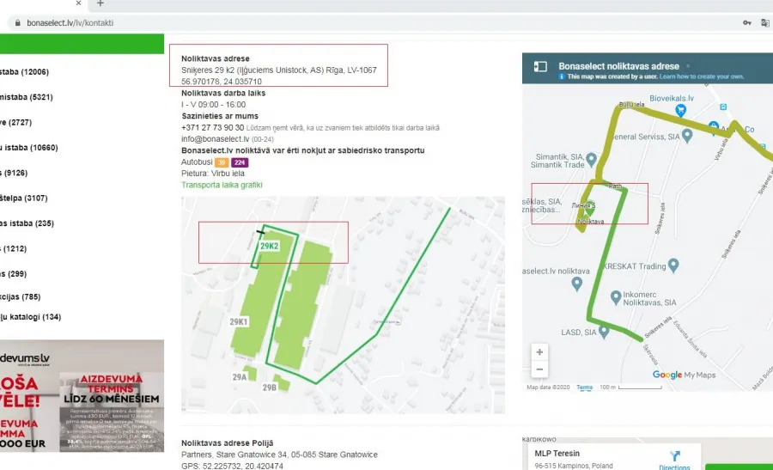Open a new browser tab with plus button
773x470 pixels.
pos(100,3)
